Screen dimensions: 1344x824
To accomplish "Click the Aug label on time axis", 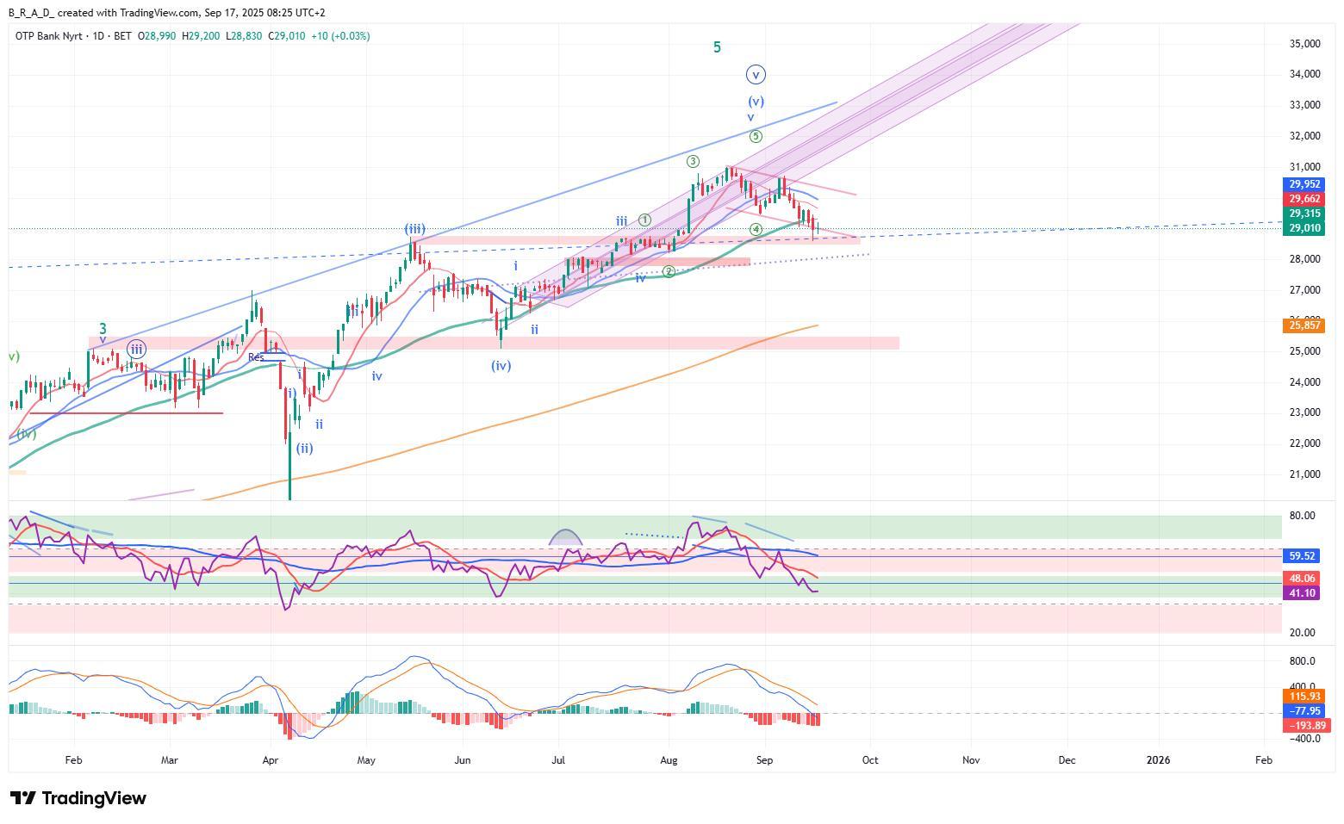I will tap(669, 760).
